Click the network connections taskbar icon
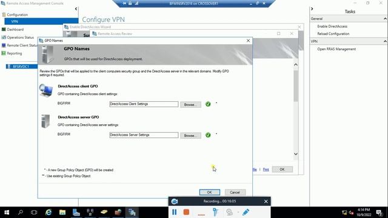This screenshot has height=218, width=388. click(90, 213)
